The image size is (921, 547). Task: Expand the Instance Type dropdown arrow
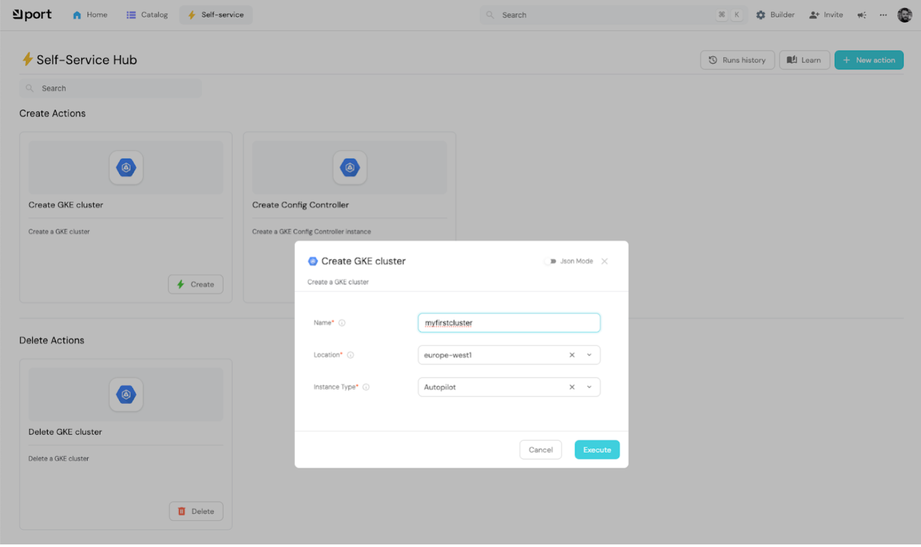pyautogui.click(x=589, y=387)
